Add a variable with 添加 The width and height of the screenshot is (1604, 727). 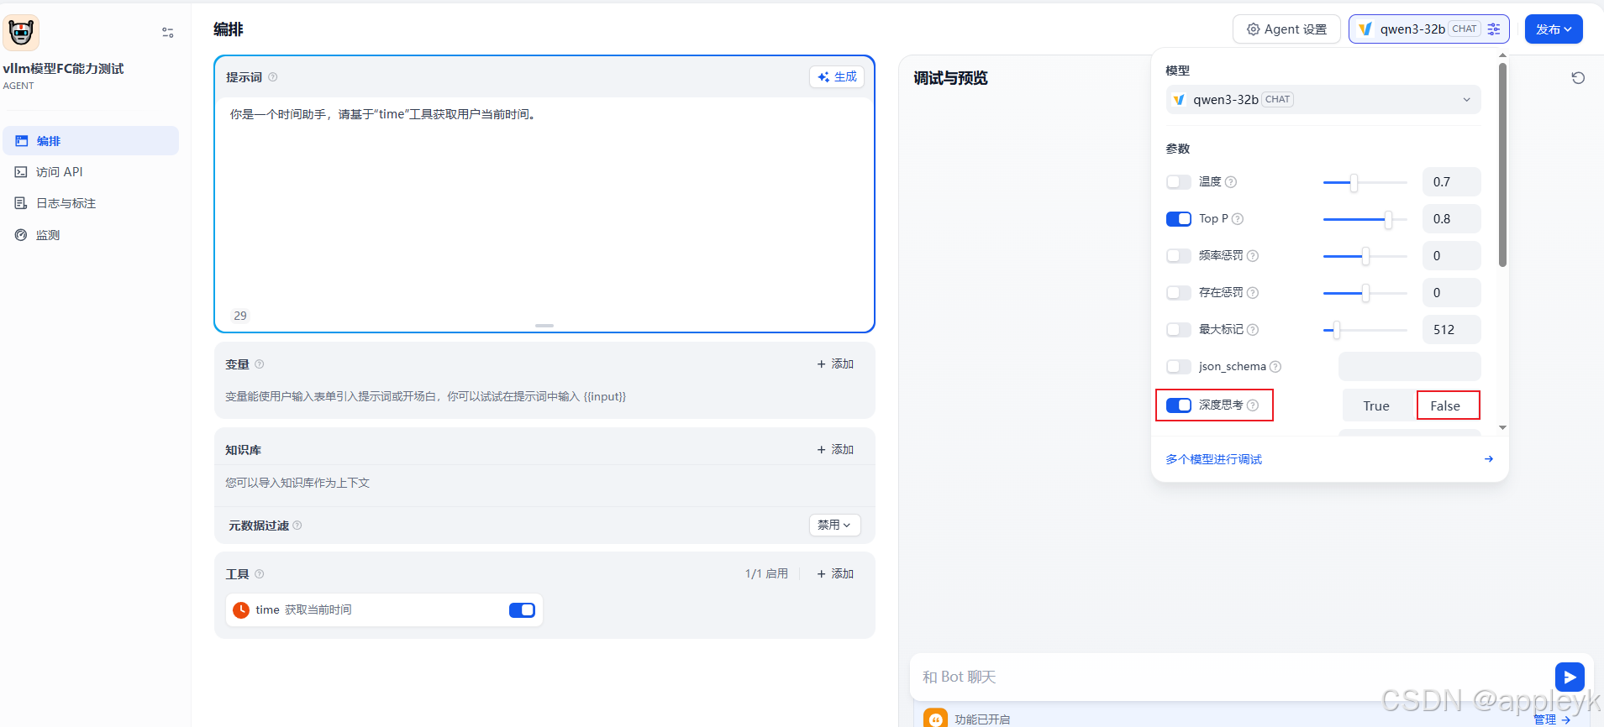pyautogui.click(x=835, y=364)
